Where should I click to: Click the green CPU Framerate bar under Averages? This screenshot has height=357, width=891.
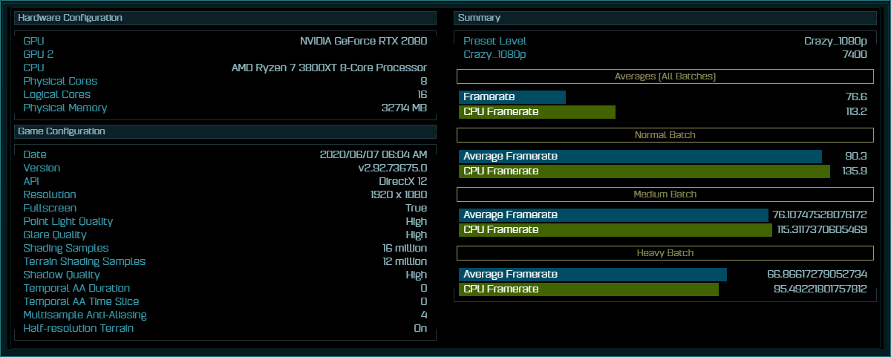point(537,112)
